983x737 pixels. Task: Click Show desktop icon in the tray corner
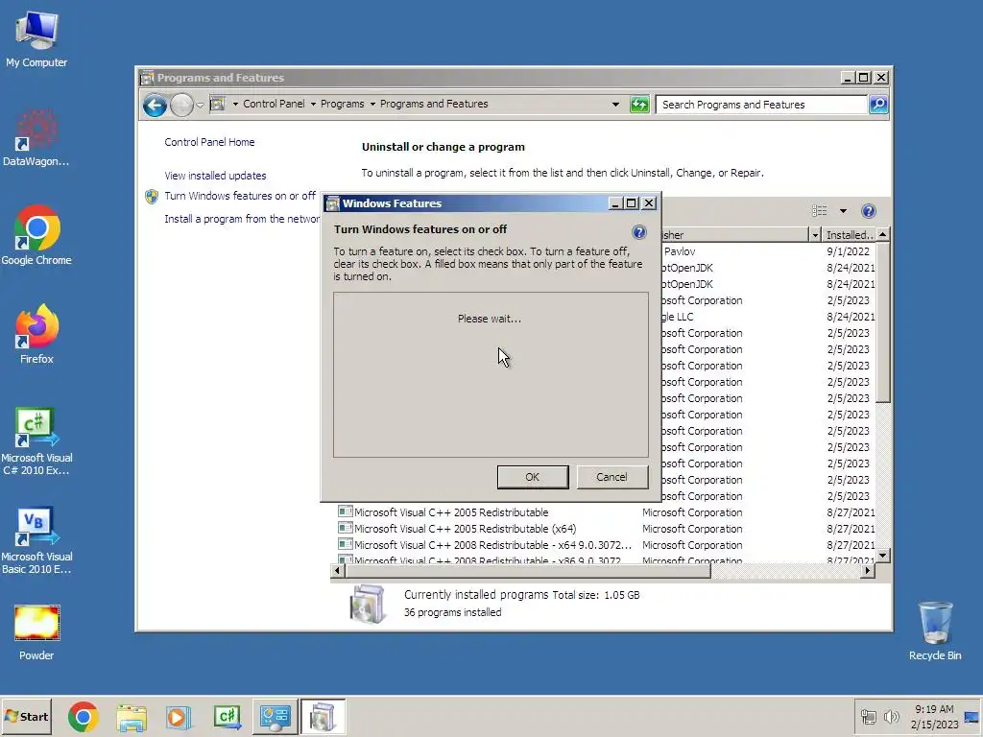pos(972,716)
